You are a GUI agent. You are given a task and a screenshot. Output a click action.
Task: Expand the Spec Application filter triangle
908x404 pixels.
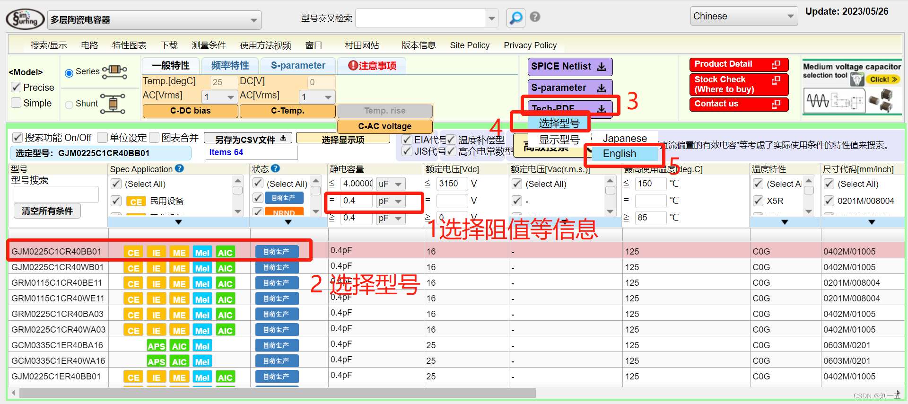pyautogui.click(x=178, y=222)
